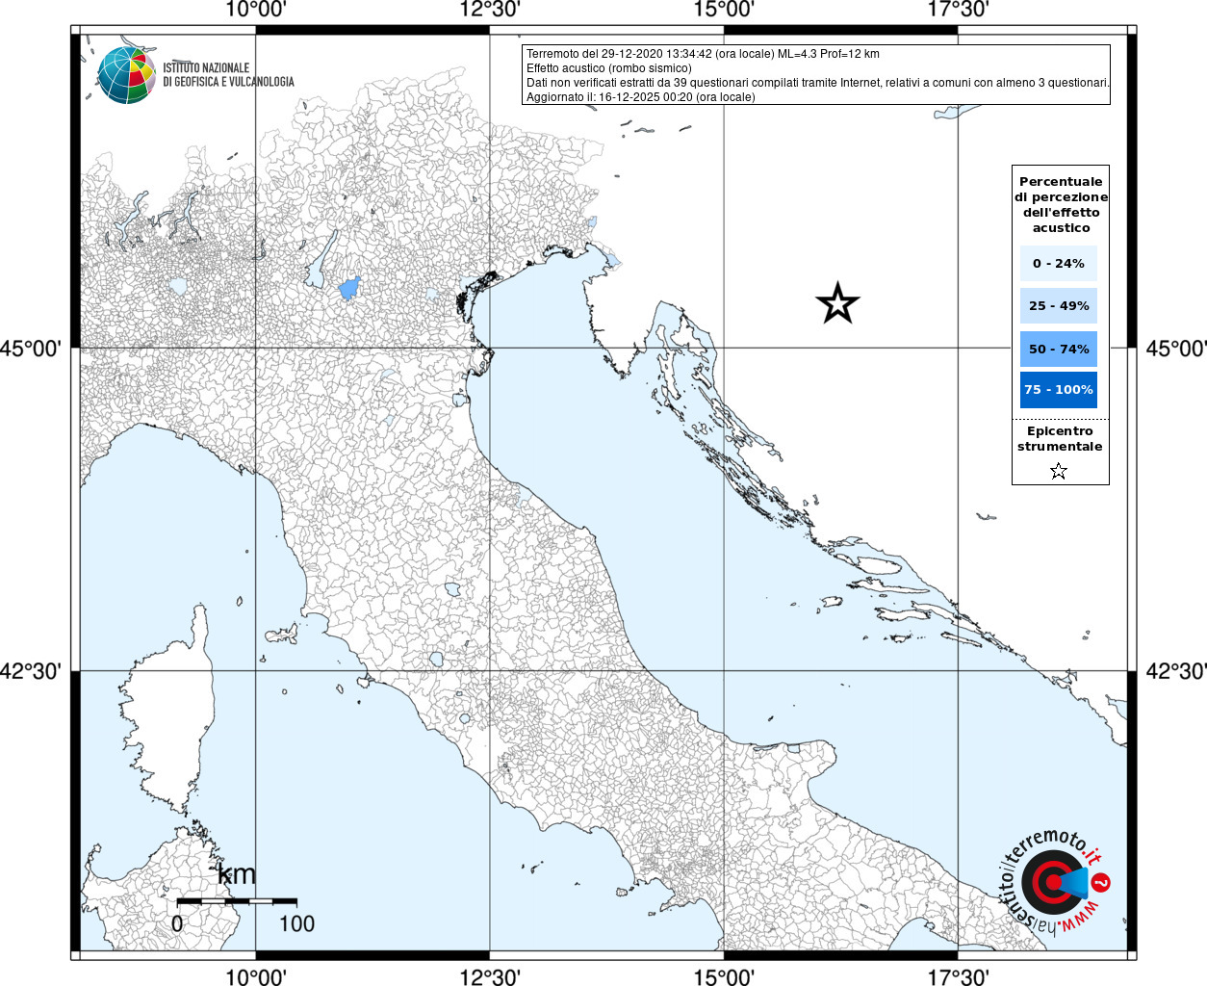Click the top 10°00' longitude label
The image size is (1207, 986).
point(256,10)
